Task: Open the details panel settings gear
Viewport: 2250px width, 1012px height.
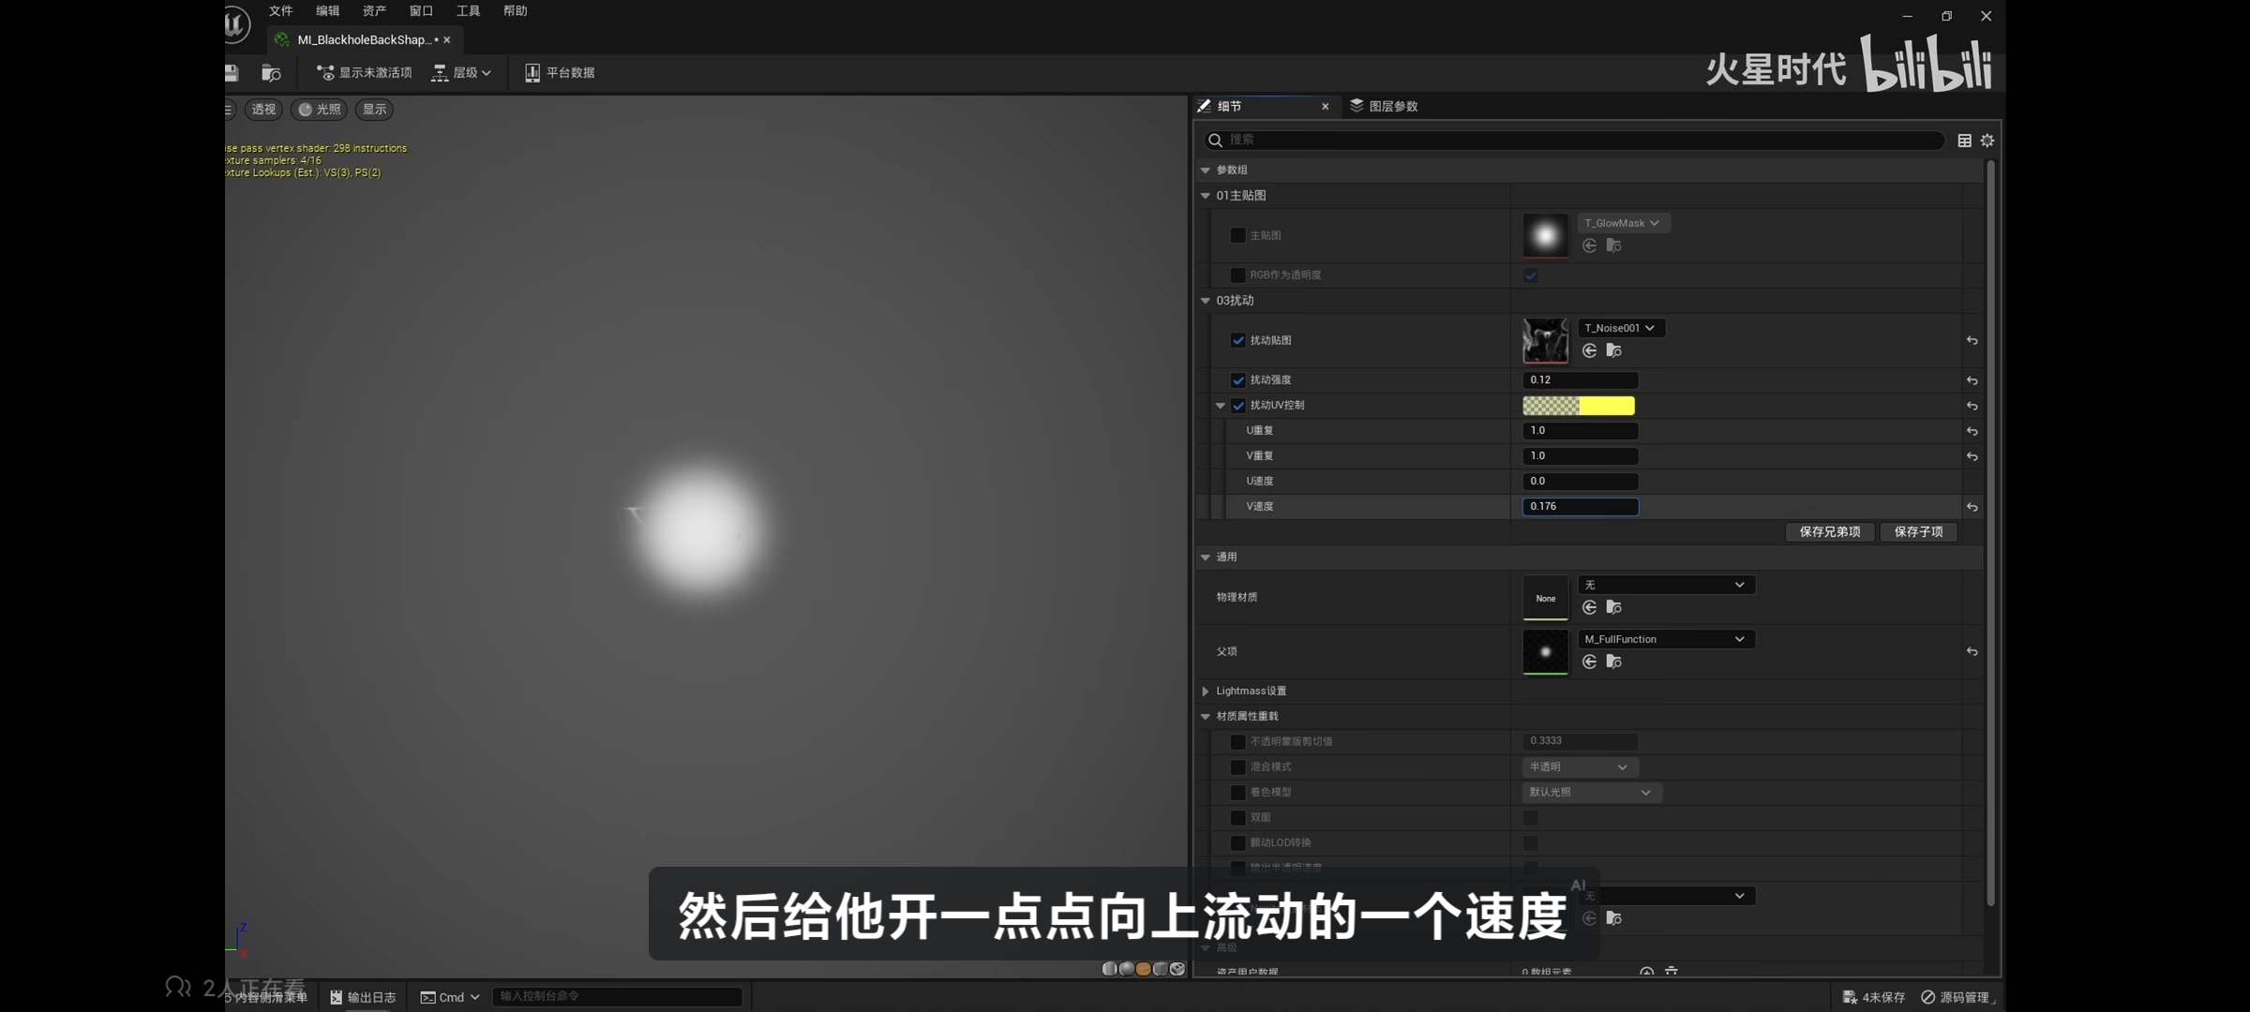Action: coord(1987,141)
